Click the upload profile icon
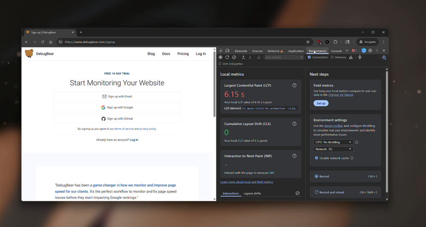 point(243,57)
